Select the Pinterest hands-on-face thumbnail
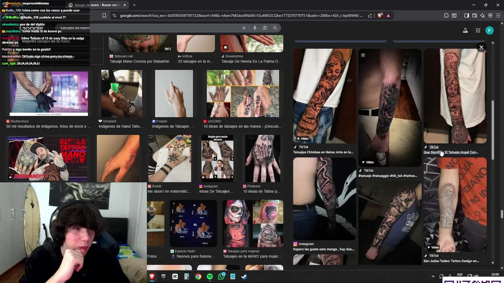Viewport: 504px width, 283px height. (263, 158)
